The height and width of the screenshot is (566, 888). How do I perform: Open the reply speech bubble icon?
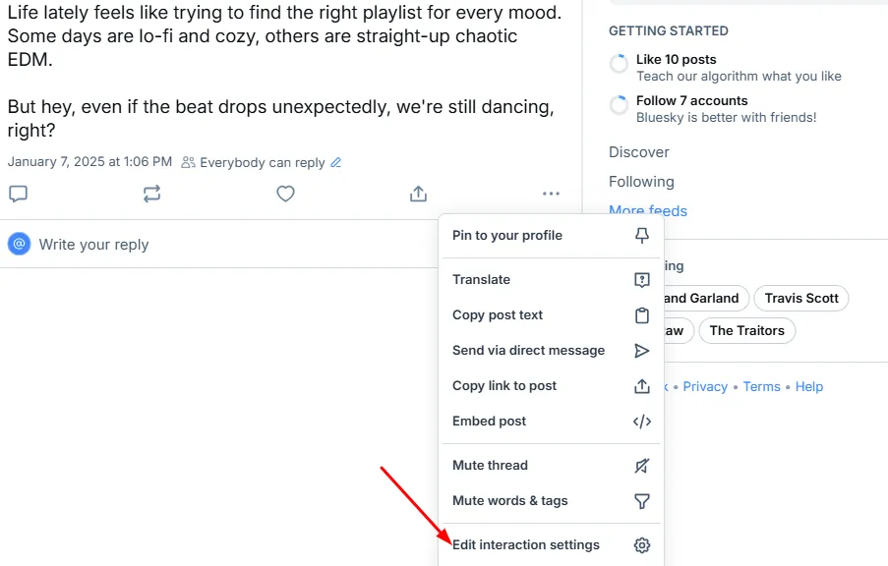[18, 194]
